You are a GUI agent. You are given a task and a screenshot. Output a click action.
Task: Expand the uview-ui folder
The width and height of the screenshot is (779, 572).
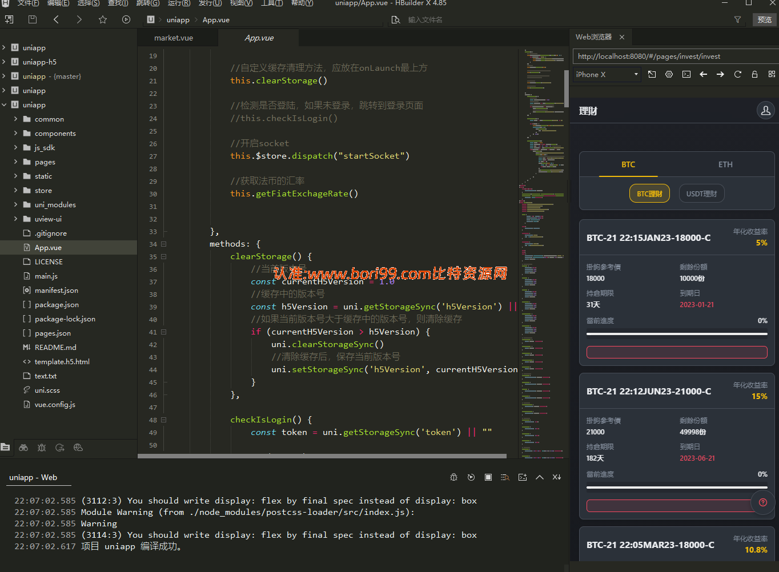click(x=15, y=219)
